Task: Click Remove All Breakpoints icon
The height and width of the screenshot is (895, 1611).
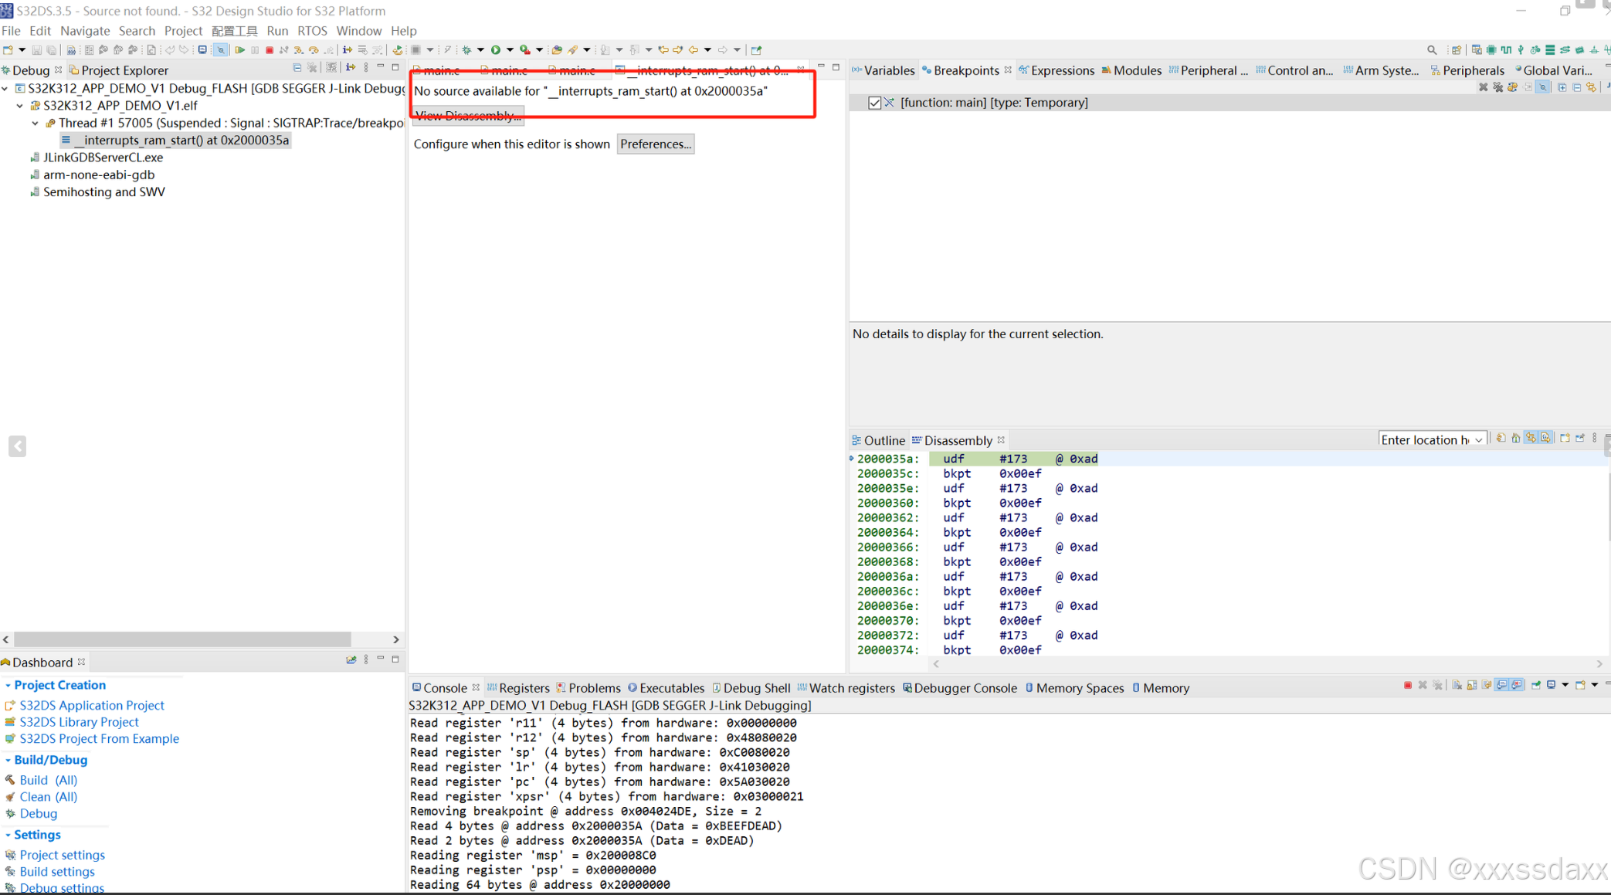Action: pos(1497,87)
